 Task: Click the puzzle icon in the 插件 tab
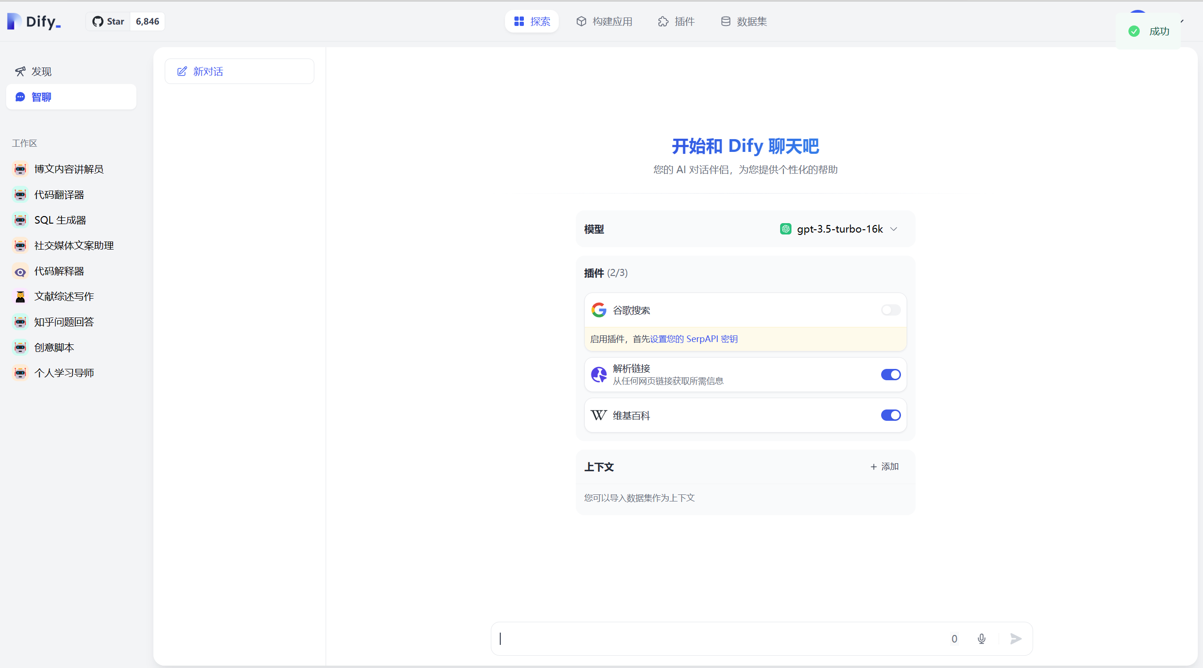coord(663,21)
